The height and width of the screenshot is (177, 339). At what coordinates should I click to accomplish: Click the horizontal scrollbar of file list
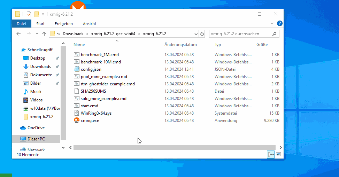point(175,147)
